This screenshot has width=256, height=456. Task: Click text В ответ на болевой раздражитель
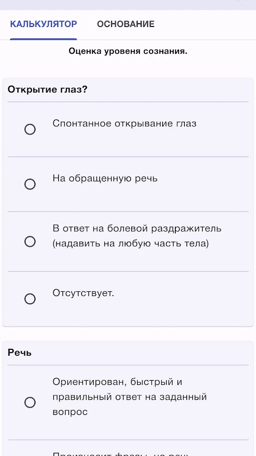tap(137, 228)
